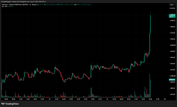This screenshot has height=107, width=177.
Task: Click the current price label 1,998.87
Action: pos(172,16)
